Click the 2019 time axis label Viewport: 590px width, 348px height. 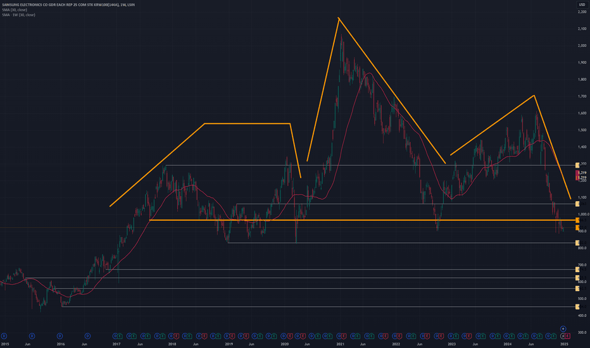point(229,344)
